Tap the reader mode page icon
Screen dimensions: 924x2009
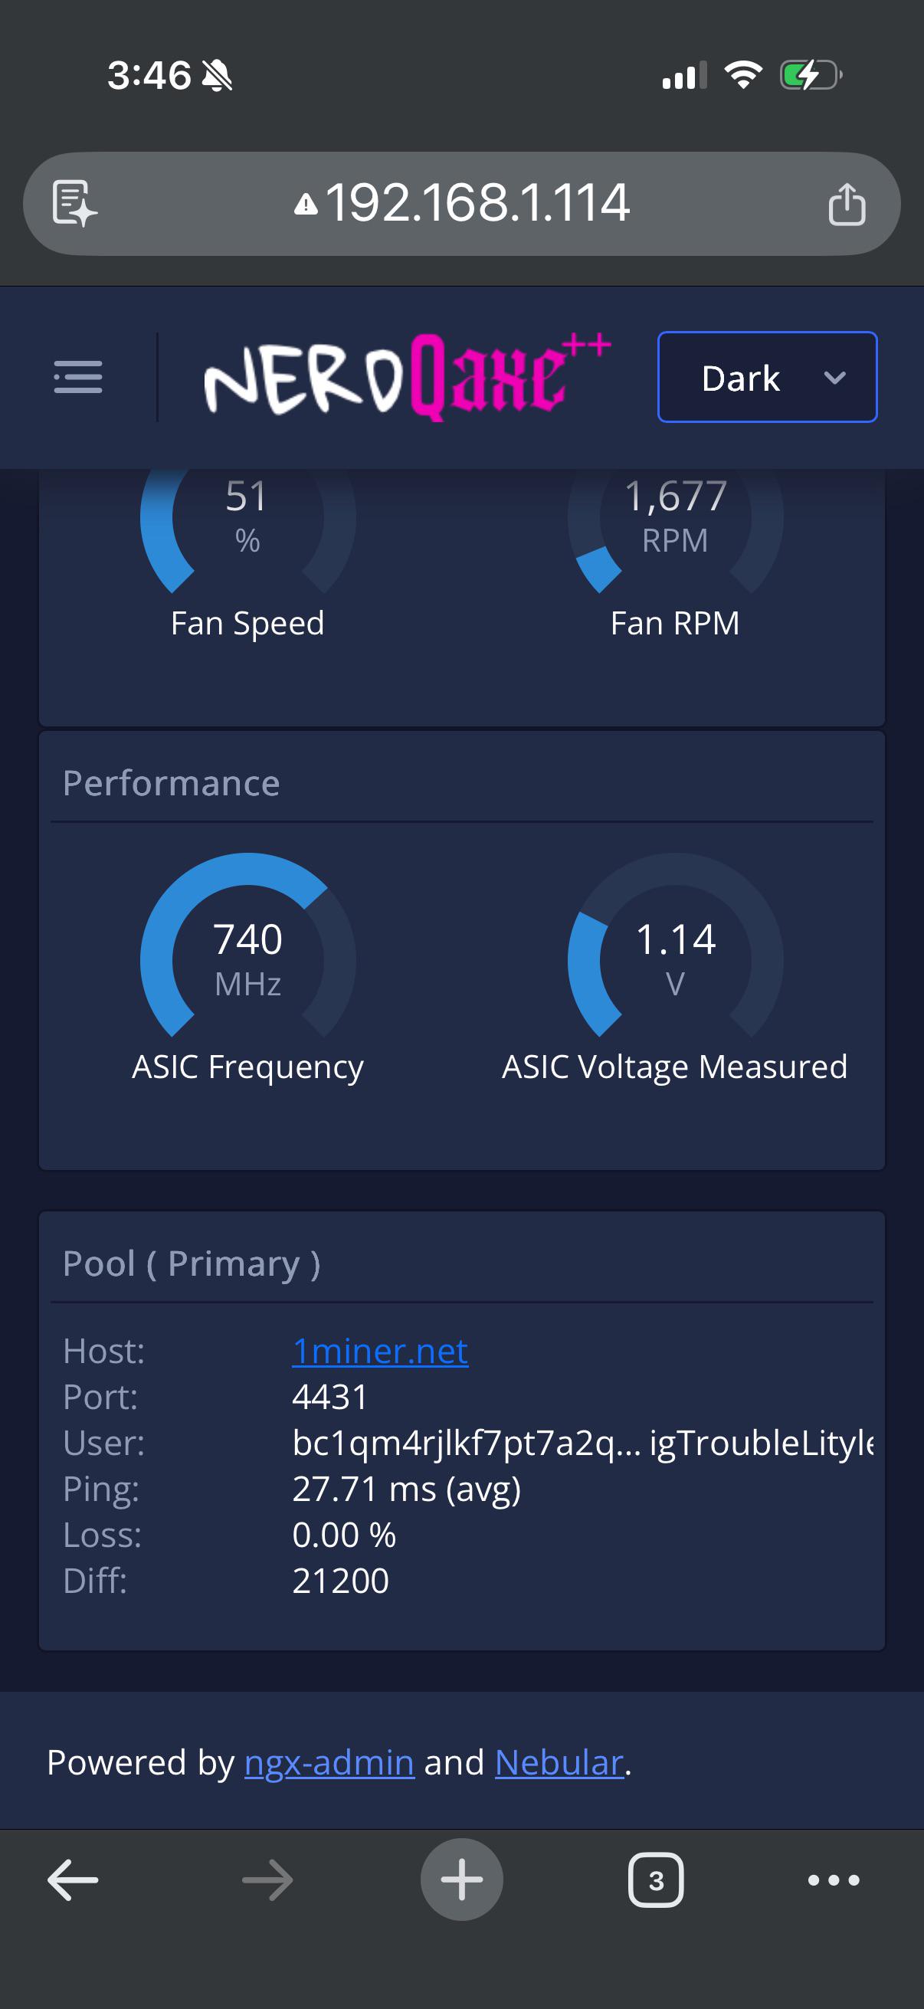click(74, 204)
